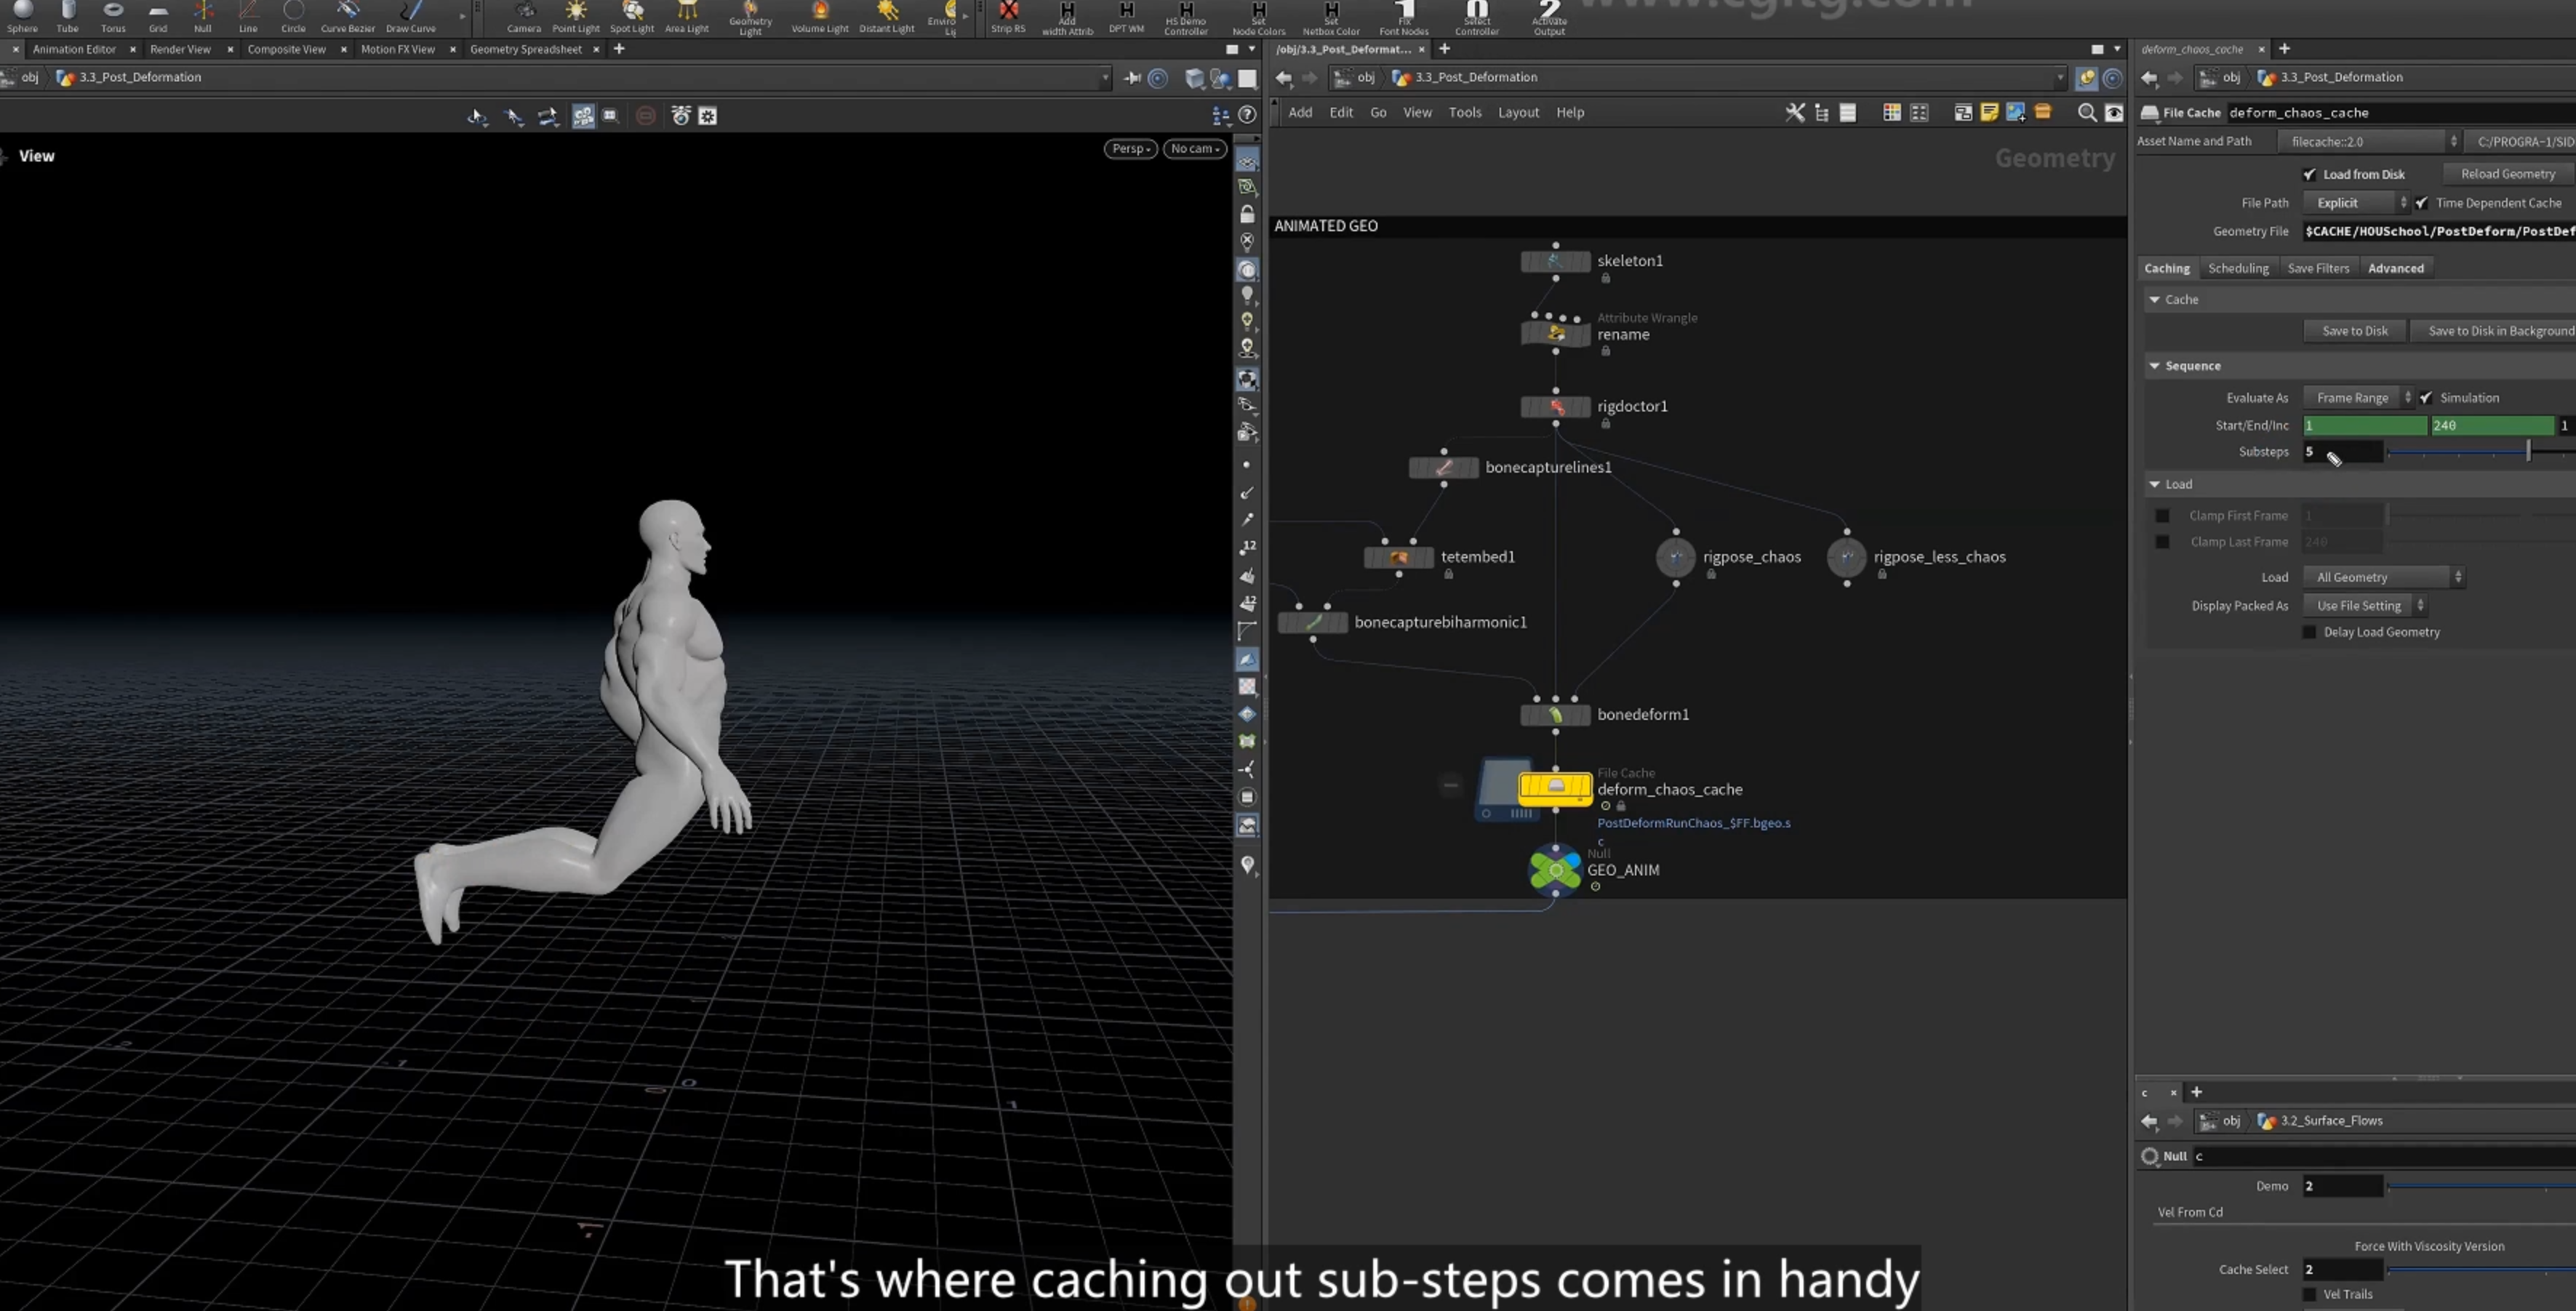The width and height of the screenshot is (2576, 1311).
Task: Collapse the Sequence section
Action: click(x=2155, y=366)
